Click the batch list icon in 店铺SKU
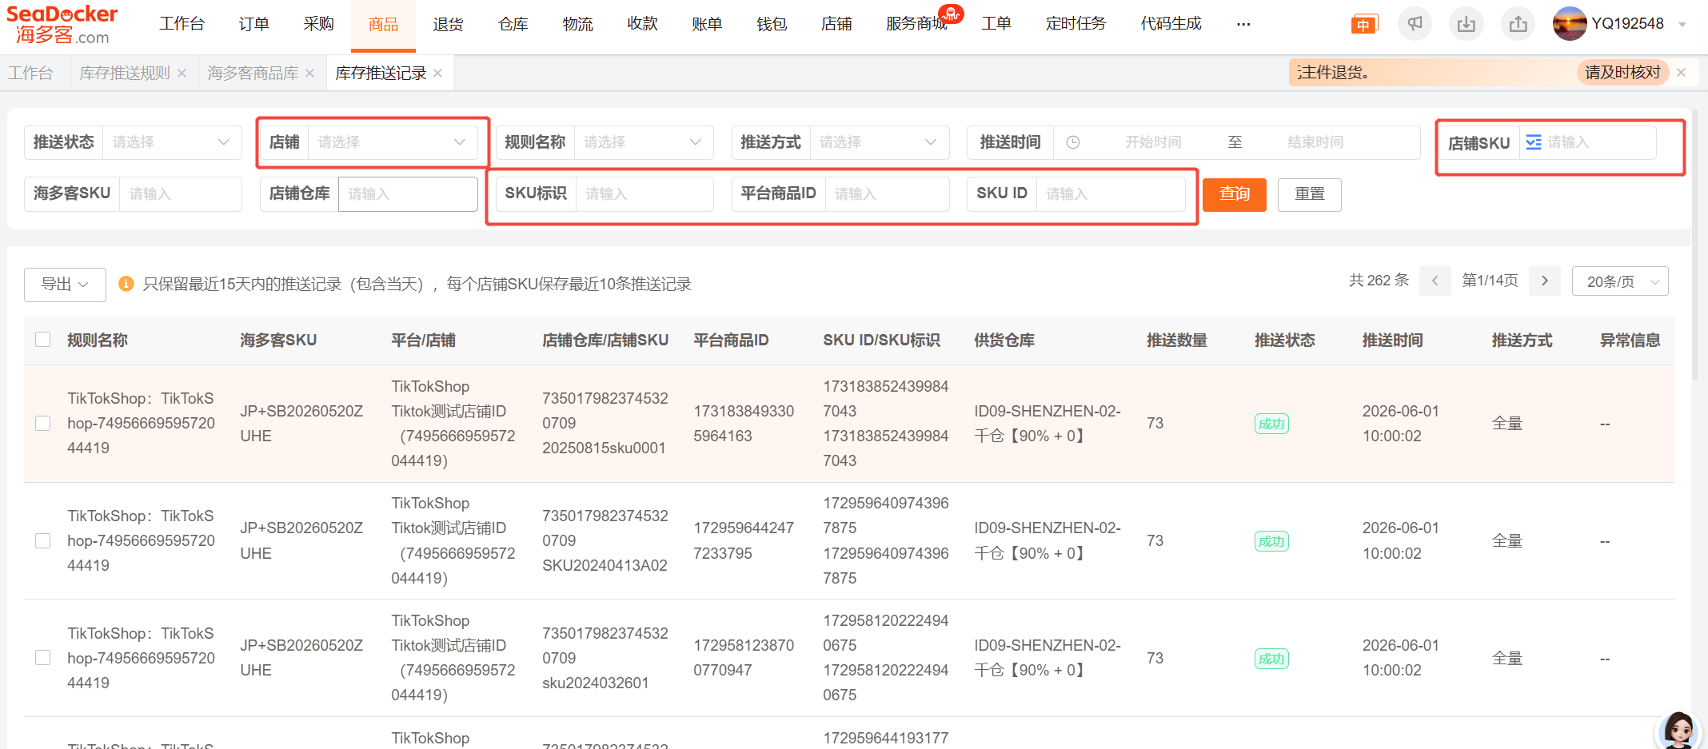This screenshot has width=1708, height=749. tap(1534, 142)
